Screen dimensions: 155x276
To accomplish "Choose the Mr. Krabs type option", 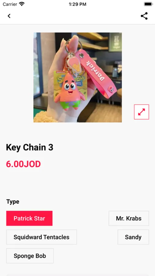I will click(x=129, y=218).
